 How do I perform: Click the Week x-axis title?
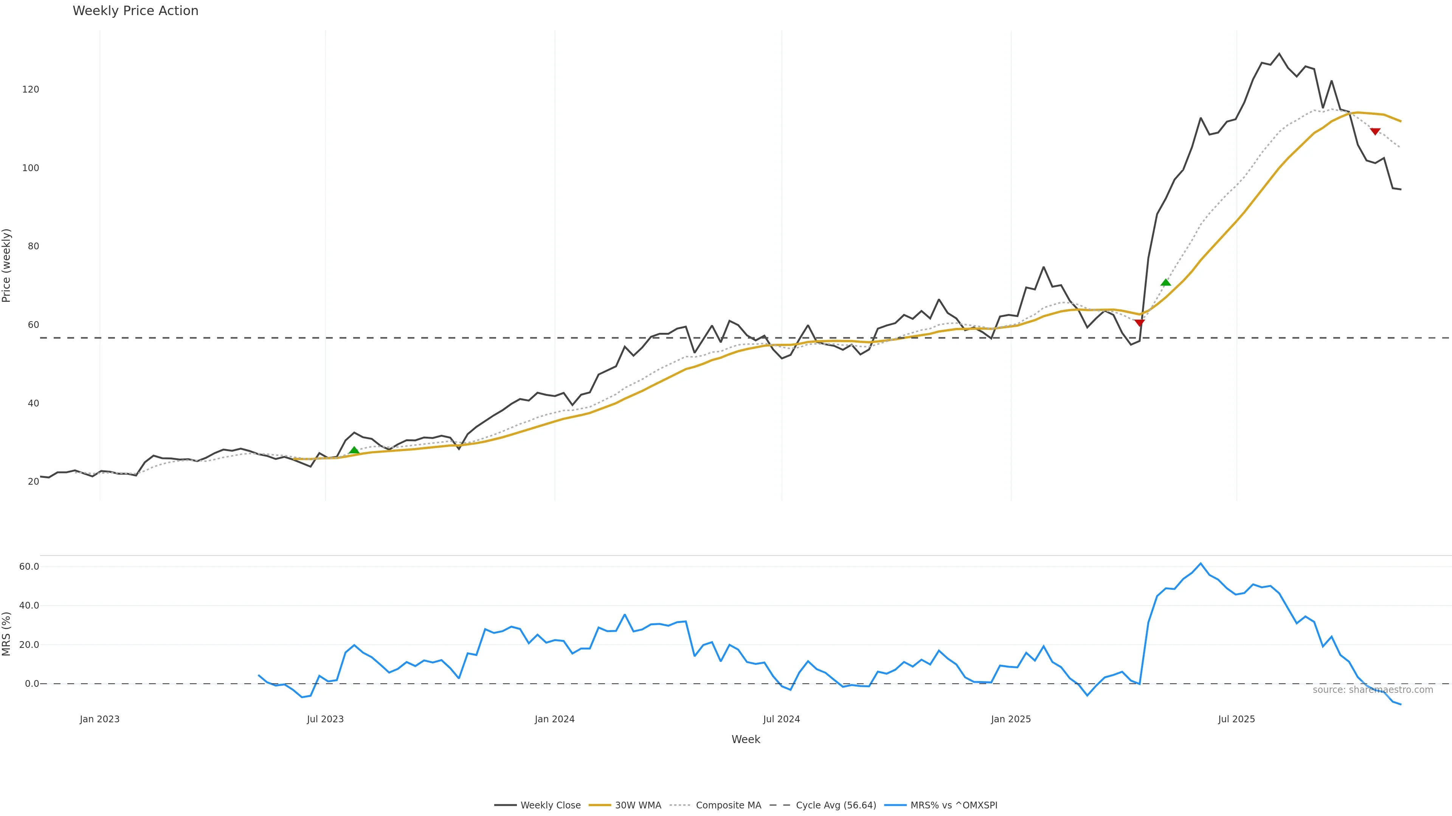746,739
